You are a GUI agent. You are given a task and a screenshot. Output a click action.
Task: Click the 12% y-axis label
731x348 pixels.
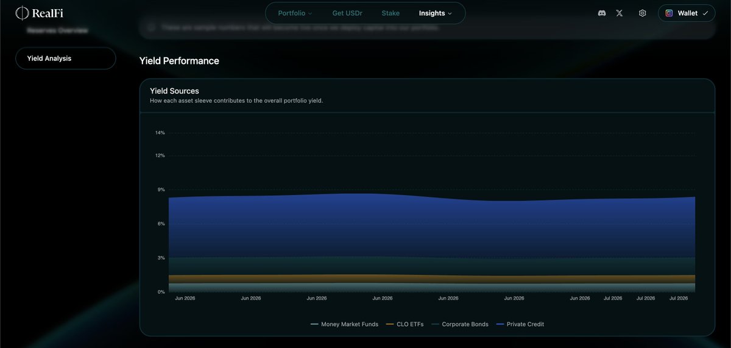(x=160, y=155)
